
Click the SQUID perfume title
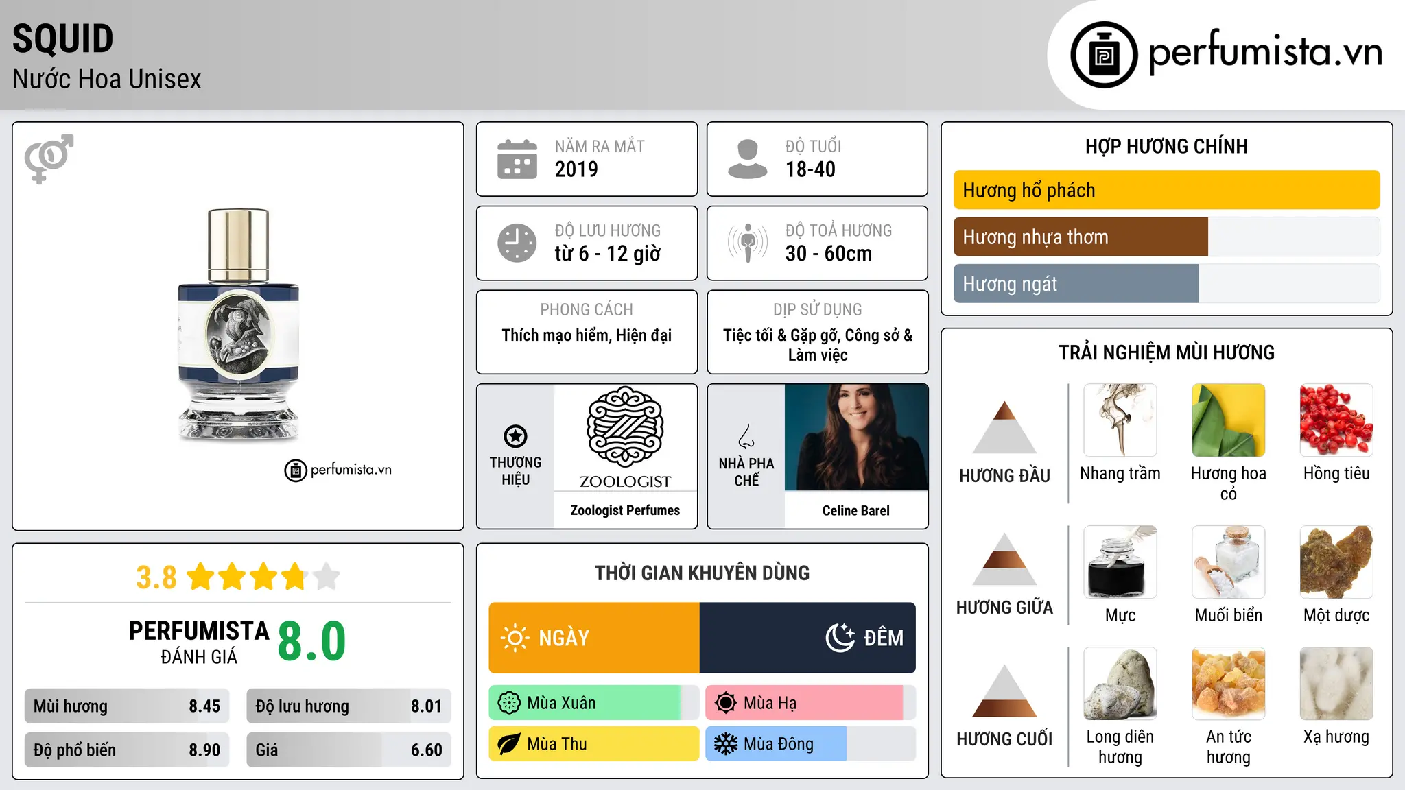(63, 38)
